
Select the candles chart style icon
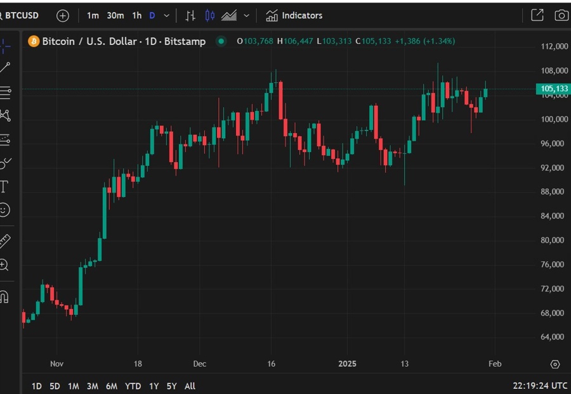pos(210,16)
